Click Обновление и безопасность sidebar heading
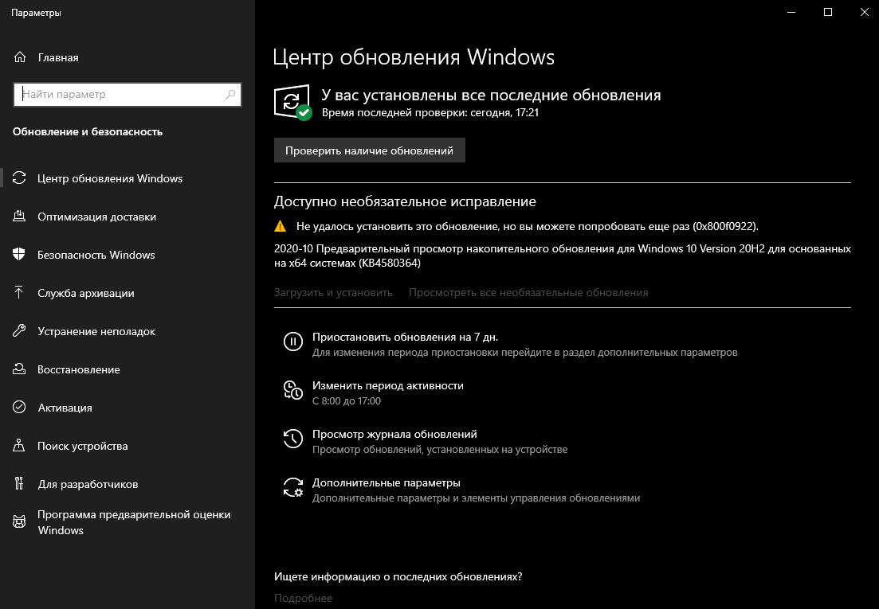 point(88,131)
